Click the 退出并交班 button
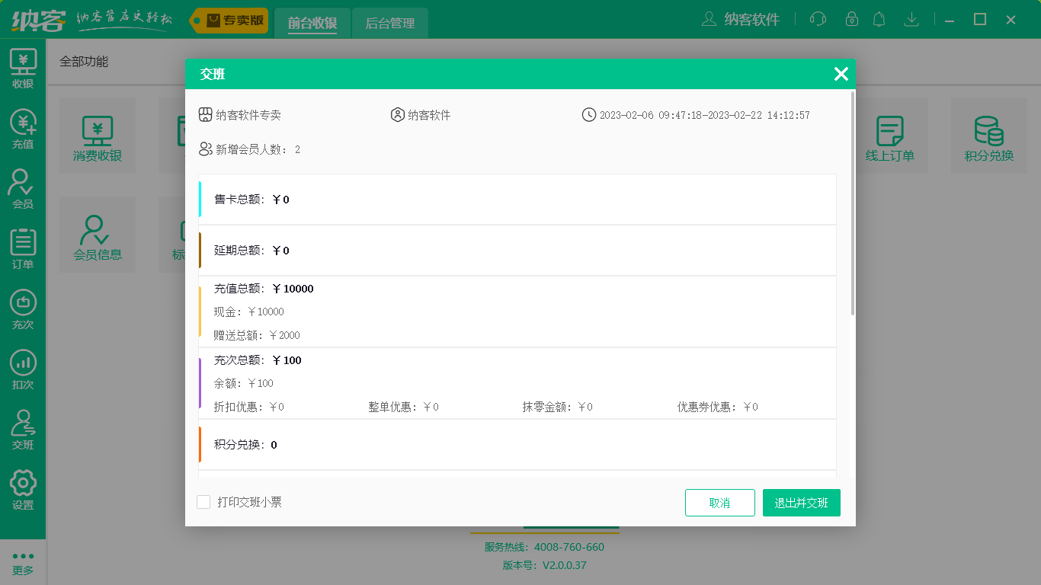1041x585 pixels. click(x=801, y=502)
